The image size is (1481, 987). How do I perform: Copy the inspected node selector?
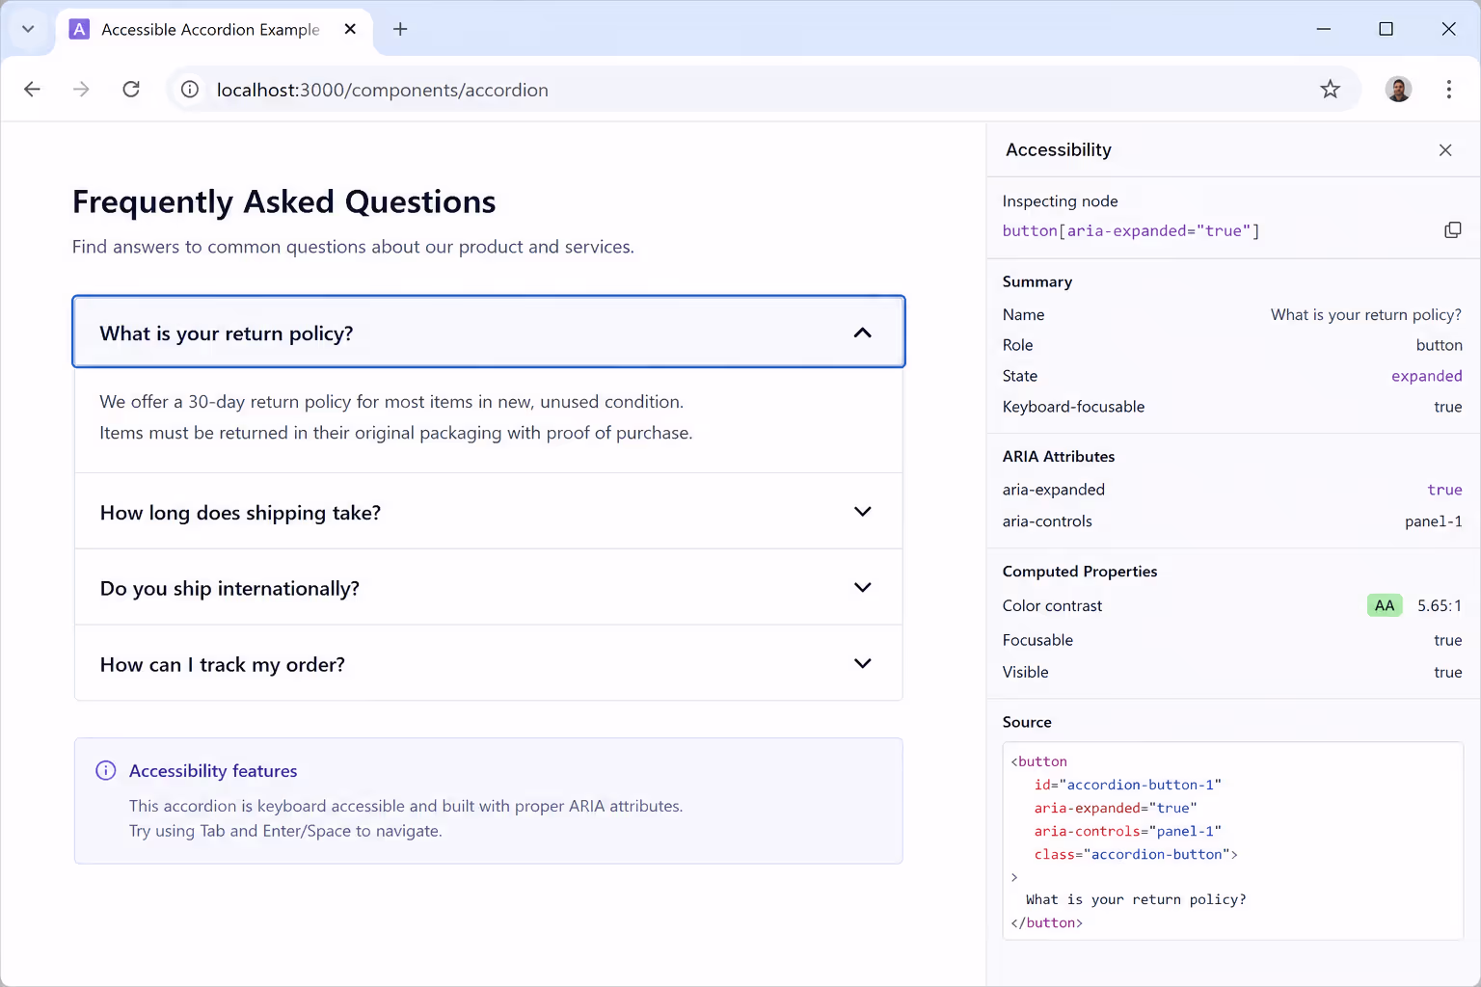pos(1452,230)
